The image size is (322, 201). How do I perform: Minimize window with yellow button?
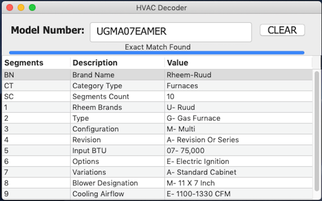pyautogui.click(x=21, y=8)
